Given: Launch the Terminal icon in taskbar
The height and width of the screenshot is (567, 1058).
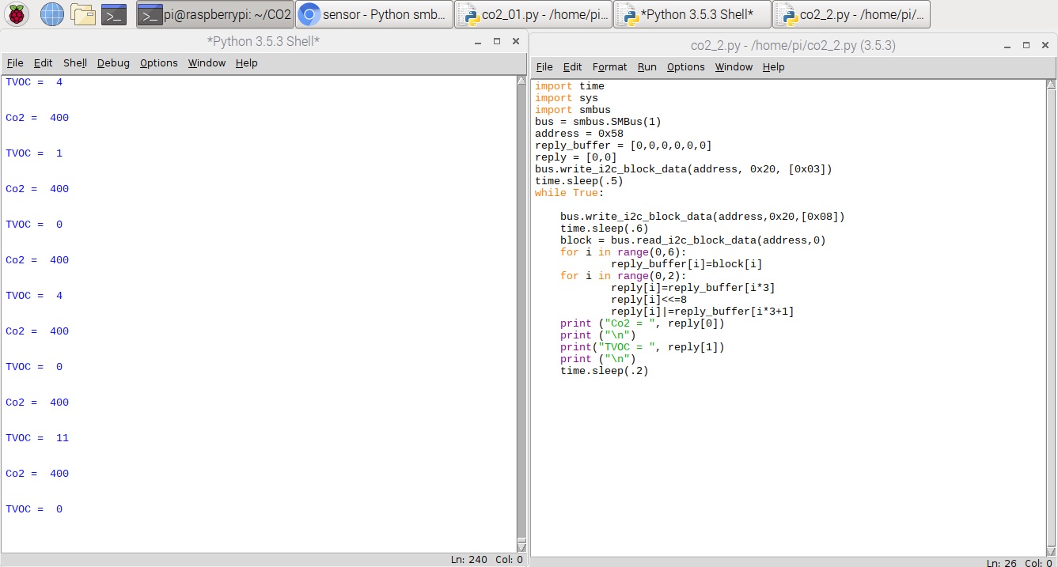Looking at the screenshot, I should (114, 13).
